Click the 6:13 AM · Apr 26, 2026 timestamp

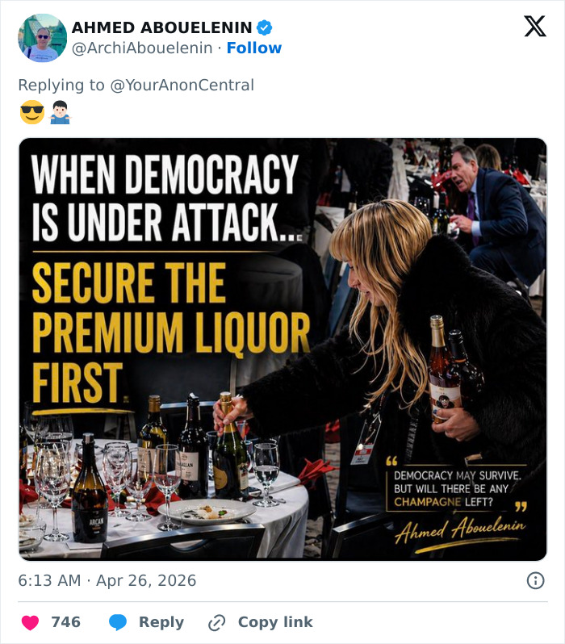tap(107, 580)
